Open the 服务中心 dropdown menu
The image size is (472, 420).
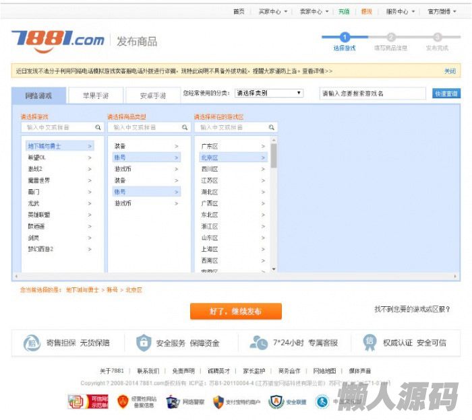(x=401, y=11)
